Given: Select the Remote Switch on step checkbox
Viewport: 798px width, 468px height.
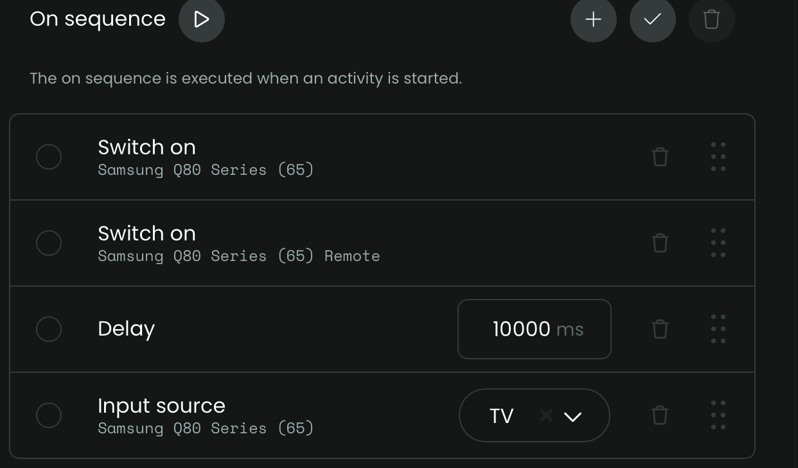Looking at the screenshot, I should click(49, 243).
